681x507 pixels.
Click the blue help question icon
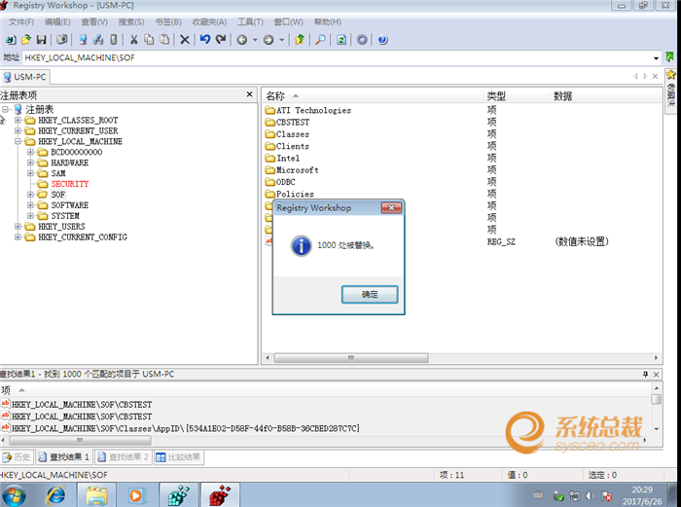pyautogui.click(x=382, y=40)
